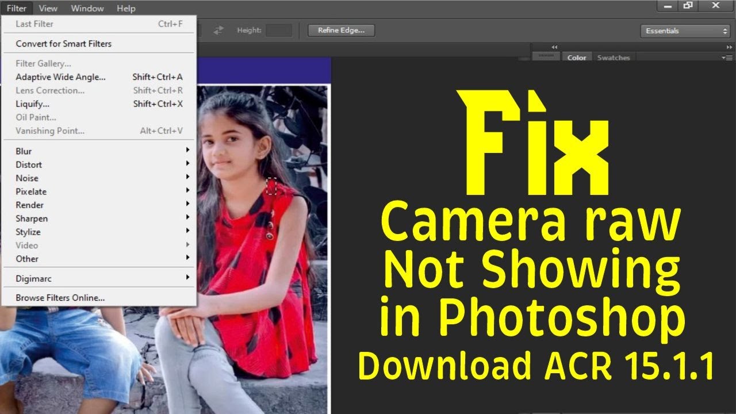The height and width of the screenshot is (414, 736).
Task: Open the View menu
Action: coord(48,8)
